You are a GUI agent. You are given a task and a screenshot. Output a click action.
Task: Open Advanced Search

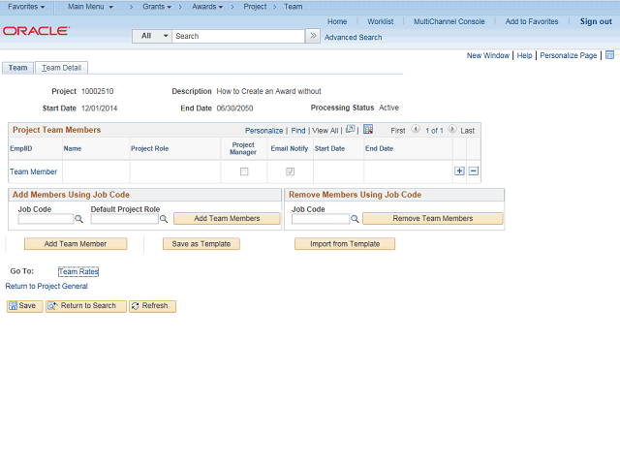coord(353,37)
